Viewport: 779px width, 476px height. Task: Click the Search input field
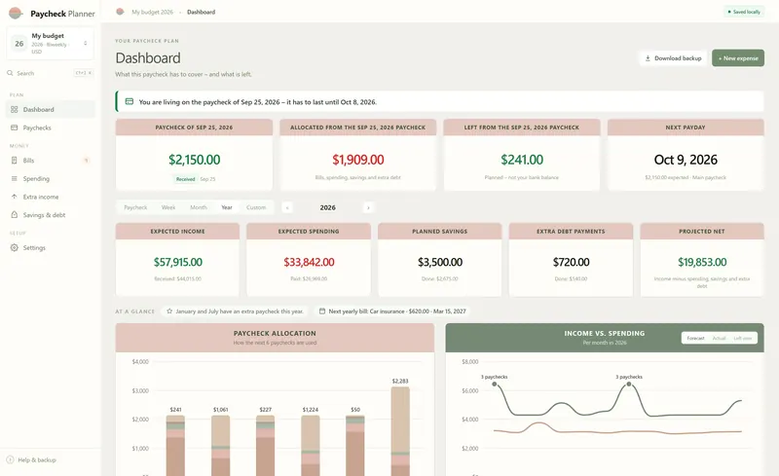click(51, 73)
